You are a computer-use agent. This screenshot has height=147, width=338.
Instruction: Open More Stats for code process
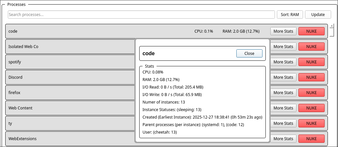point(283,31)
